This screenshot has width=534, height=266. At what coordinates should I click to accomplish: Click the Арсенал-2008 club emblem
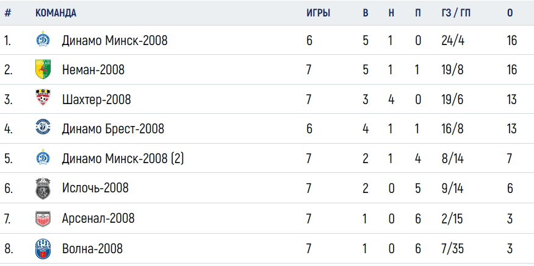(x=43, y=219)
